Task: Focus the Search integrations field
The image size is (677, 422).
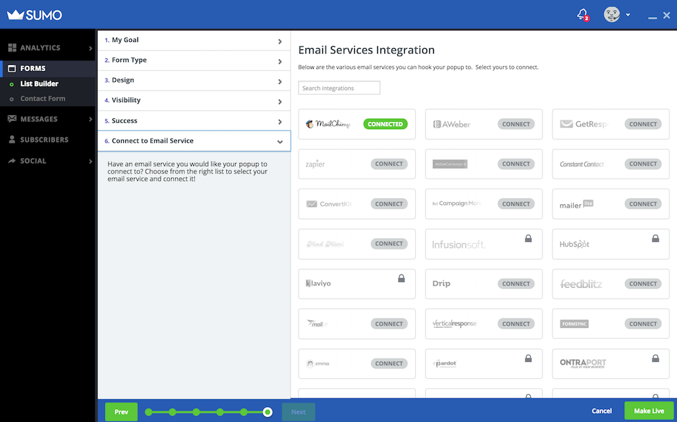Action: pyautogui.click(x=339, y=88)
